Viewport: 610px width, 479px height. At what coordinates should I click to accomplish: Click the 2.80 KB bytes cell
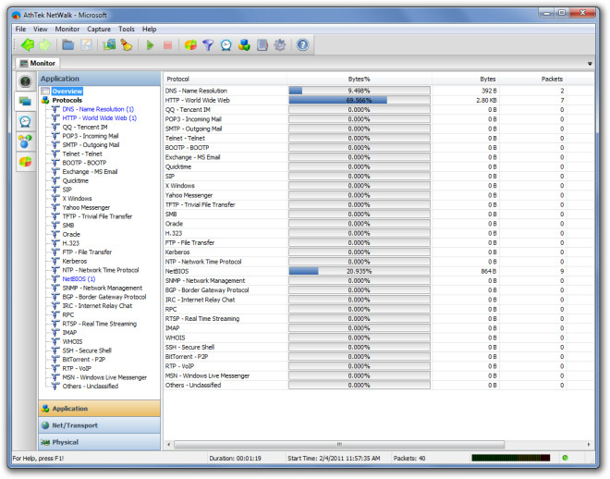pos(486,101)
